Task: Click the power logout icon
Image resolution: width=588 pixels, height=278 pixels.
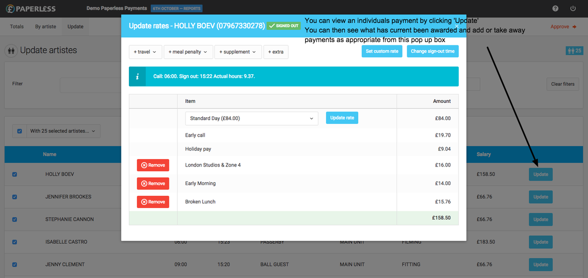Action: (x=574, y=9)
